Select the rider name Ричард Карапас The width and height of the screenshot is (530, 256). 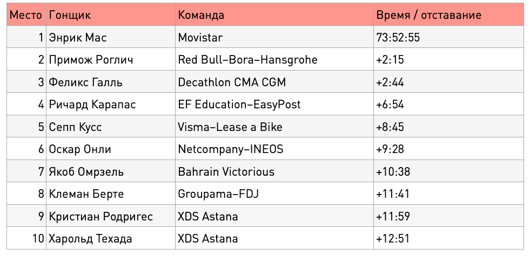(92, 104)
